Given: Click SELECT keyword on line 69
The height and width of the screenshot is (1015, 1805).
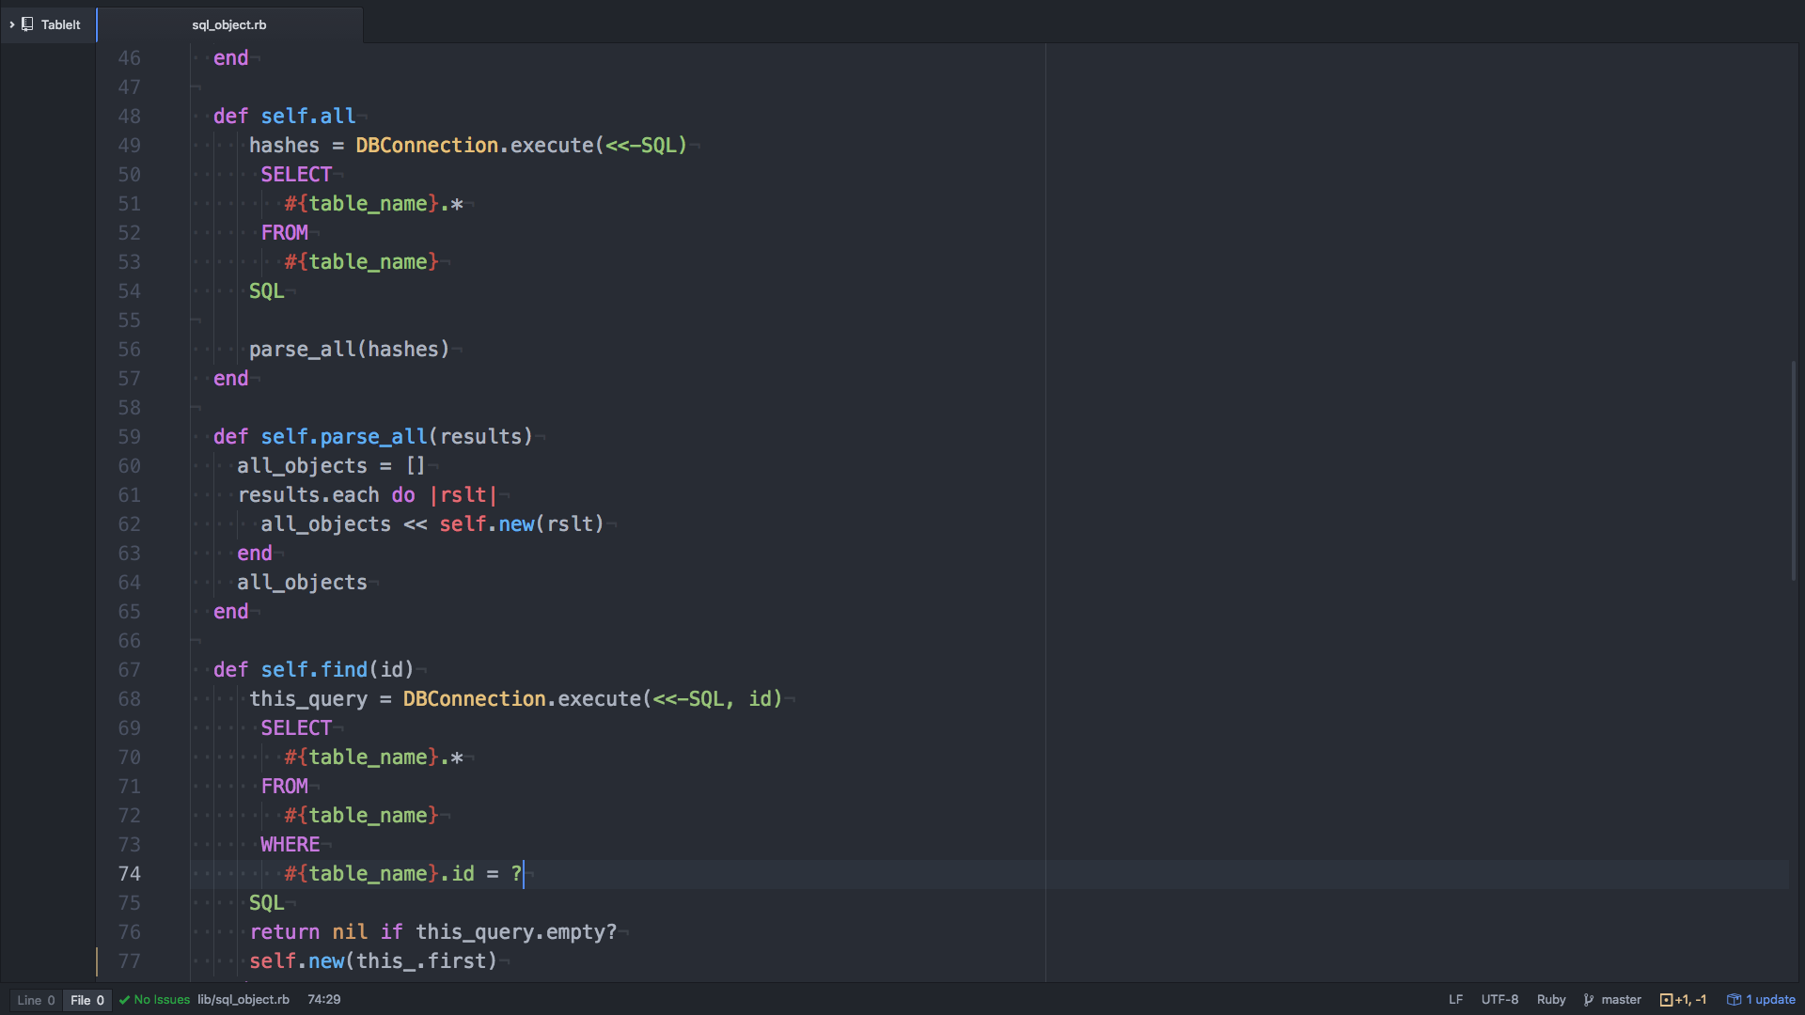Looking at the screenshot, I should coord(296,728).
